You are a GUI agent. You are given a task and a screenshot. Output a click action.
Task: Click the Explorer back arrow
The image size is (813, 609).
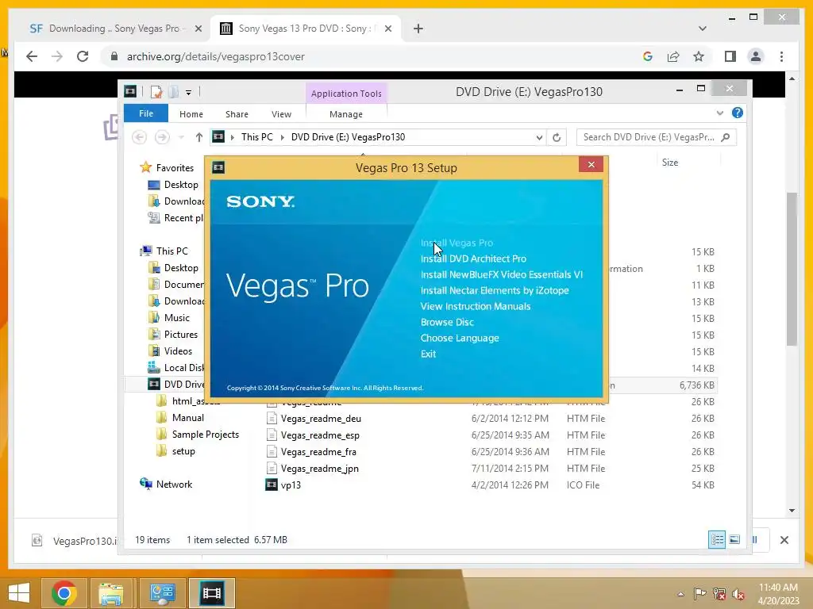click(x=139, y=137)
